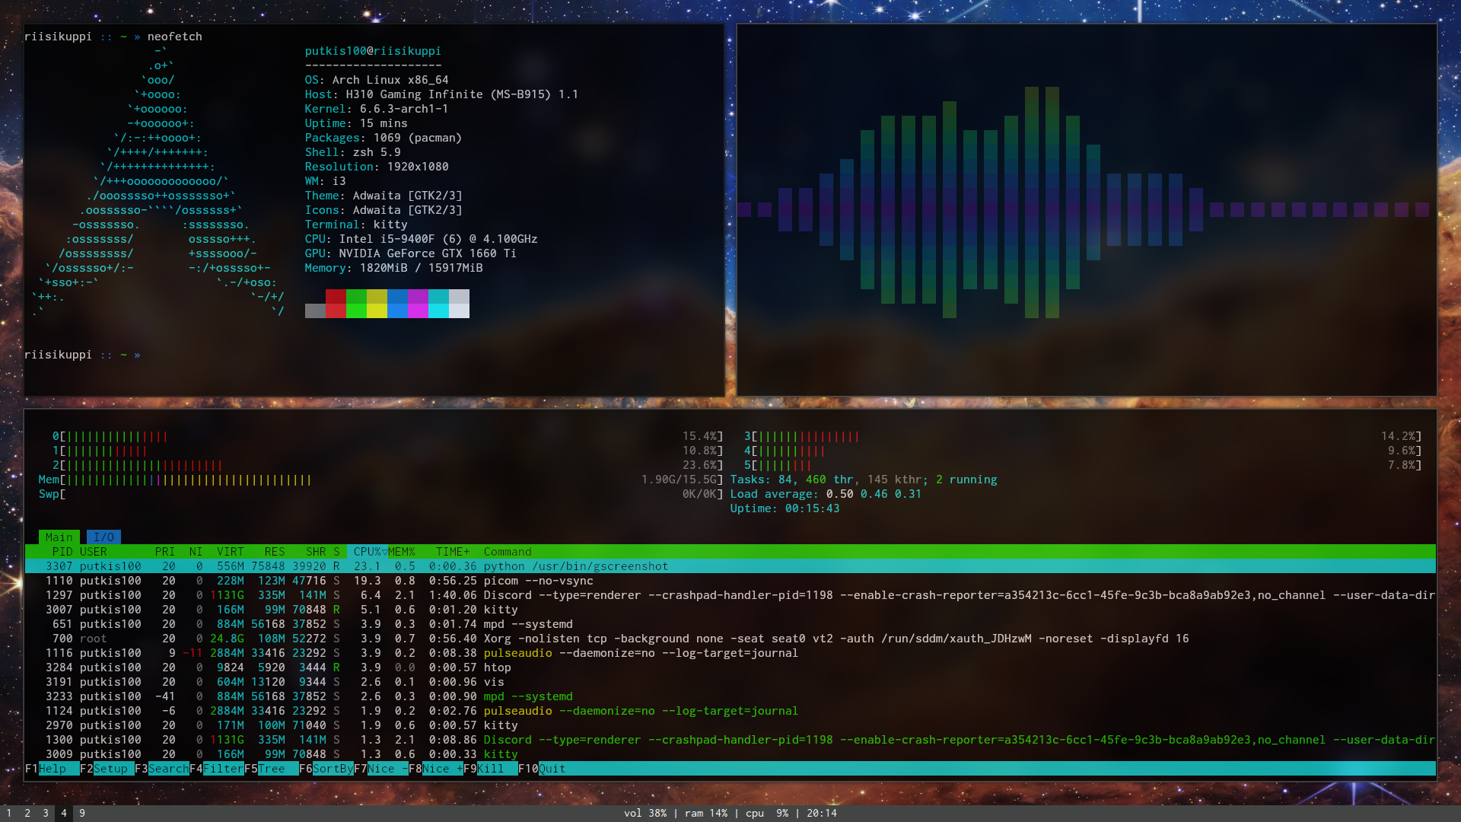Viewport: 1461px width, 822px height.
Task: Select kitty process with PID 2970
Action: [730, 725]
